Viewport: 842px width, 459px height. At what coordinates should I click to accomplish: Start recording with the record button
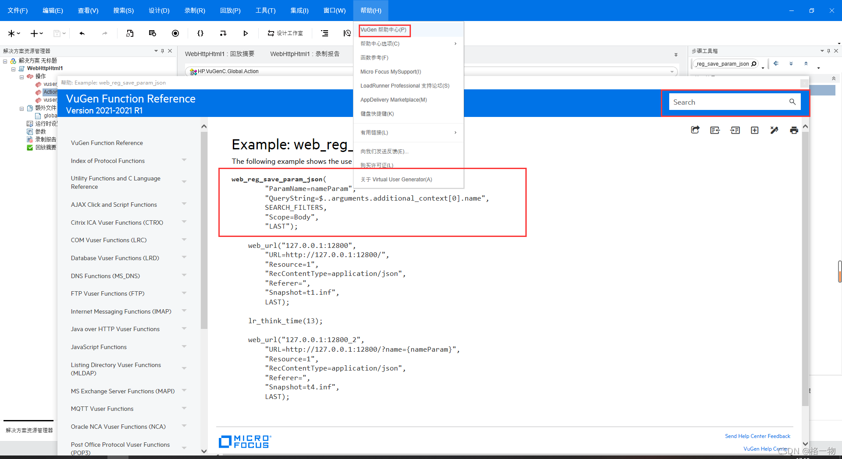click(175, 33)
